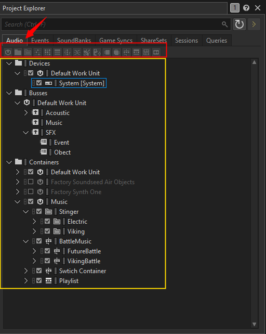Click the Virtual Folder toolbar icon
Screen dimensions: 266x334
pos(28,52)
